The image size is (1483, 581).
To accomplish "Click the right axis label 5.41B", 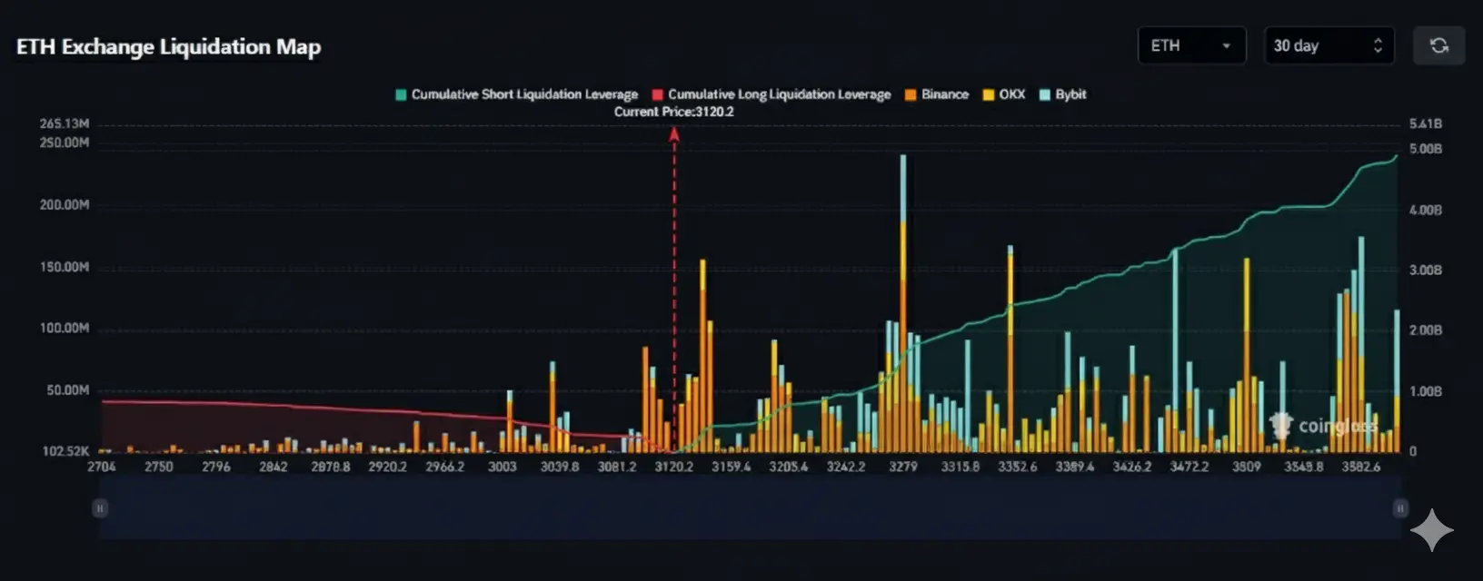I will click(1426, 123).
